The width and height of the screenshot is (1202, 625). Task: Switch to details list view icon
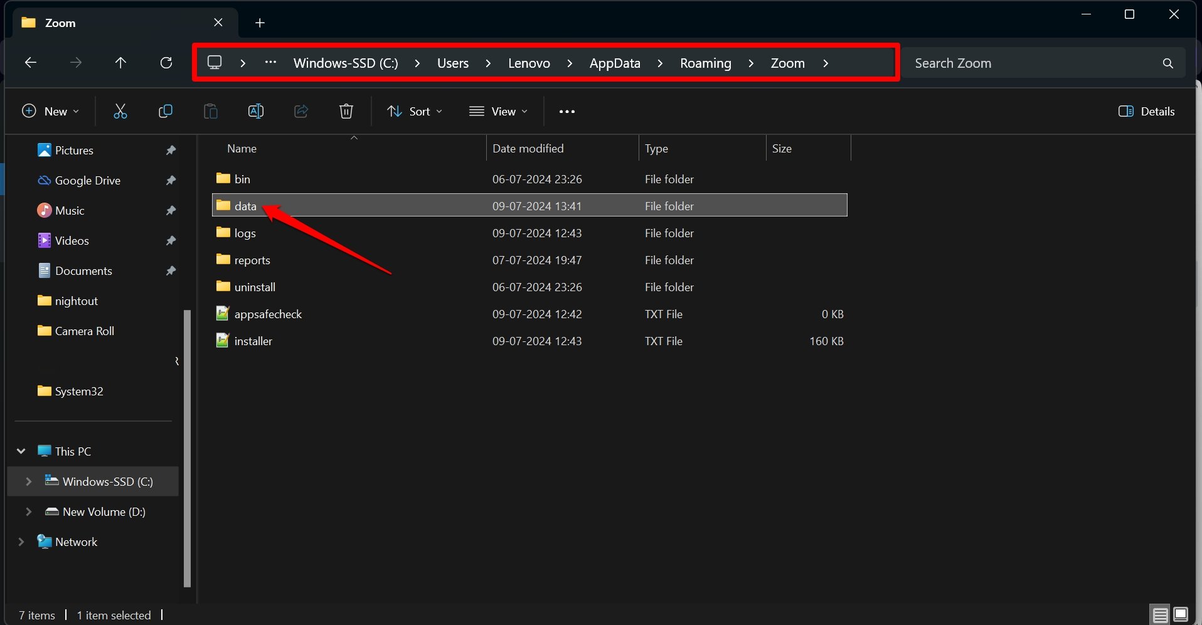coord(1160,614)
